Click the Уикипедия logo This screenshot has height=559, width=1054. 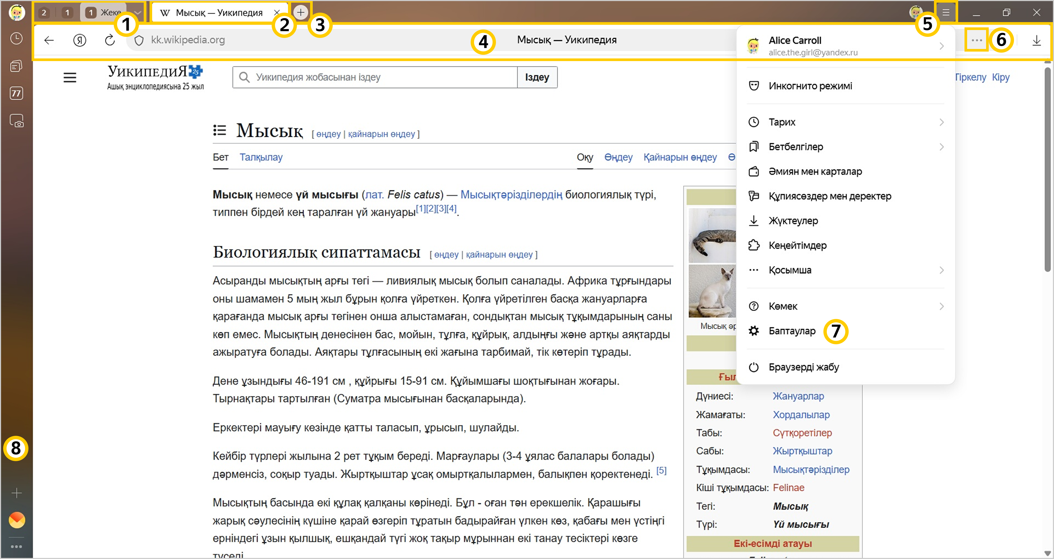[x=156, y=77]
